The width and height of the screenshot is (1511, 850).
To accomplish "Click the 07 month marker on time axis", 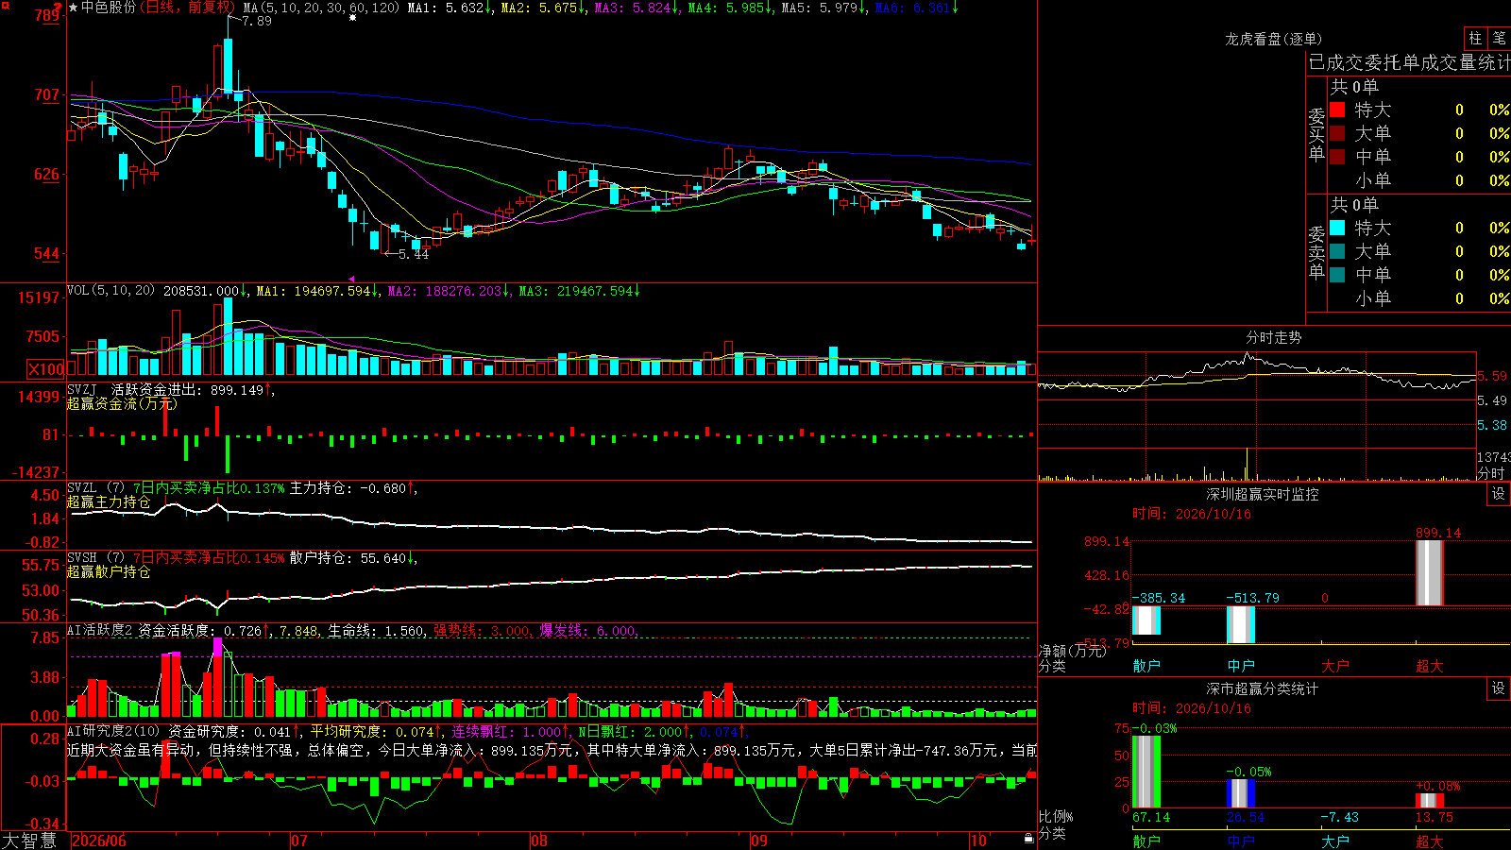I will pos(299,841).
